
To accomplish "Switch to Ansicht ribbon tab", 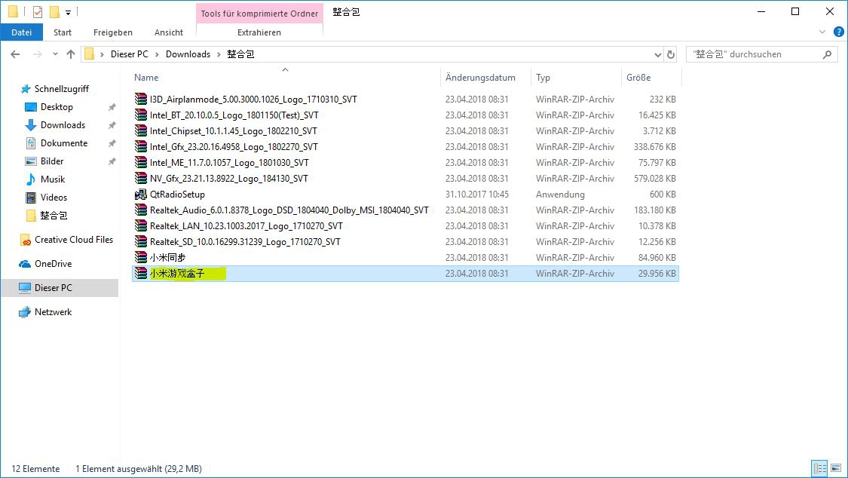I will (x=169, y=32).
